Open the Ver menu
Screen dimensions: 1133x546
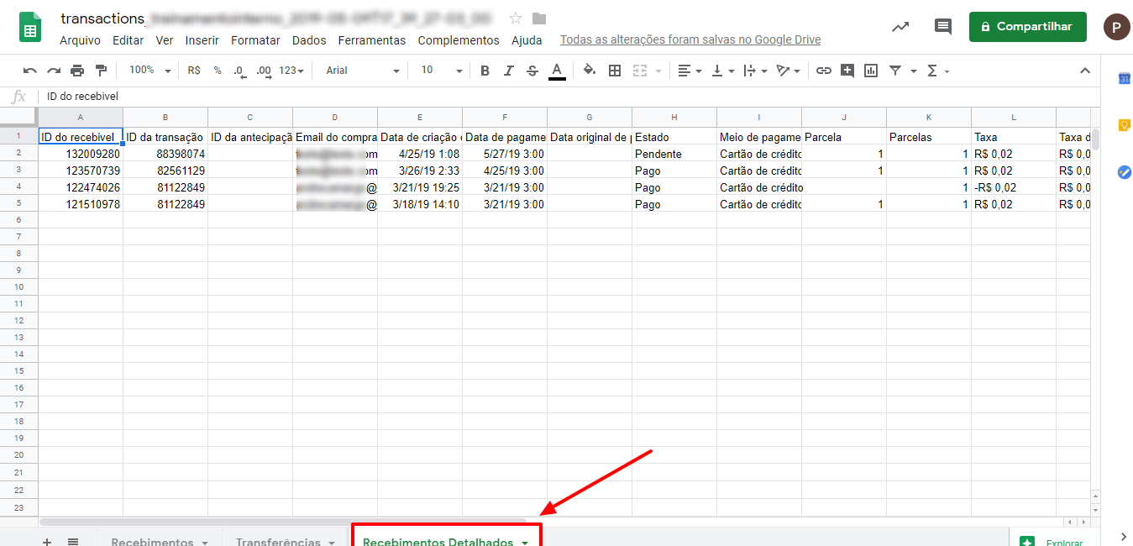[165, 40]
